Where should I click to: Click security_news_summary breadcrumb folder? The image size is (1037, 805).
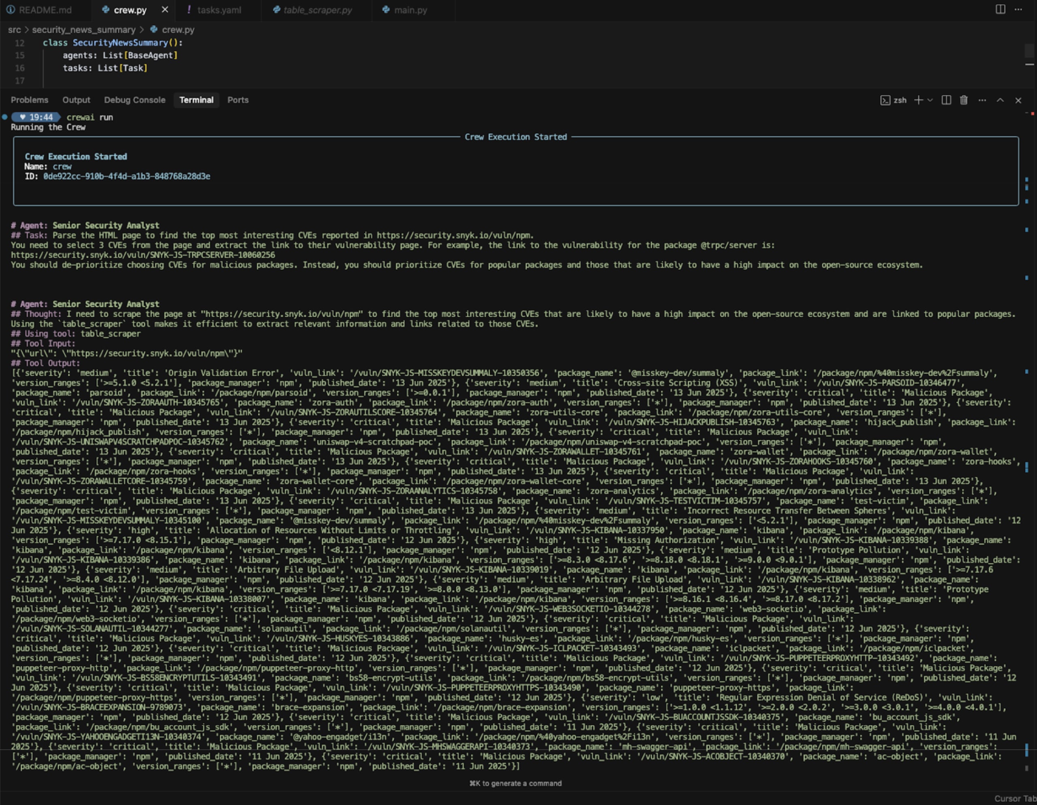pyautogui.click(x=83, y=30)
